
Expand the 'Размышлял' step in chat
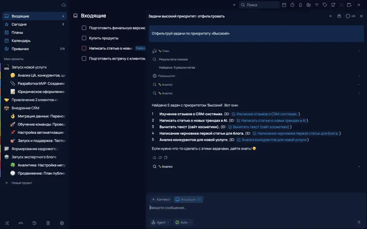tap(359, 76)
